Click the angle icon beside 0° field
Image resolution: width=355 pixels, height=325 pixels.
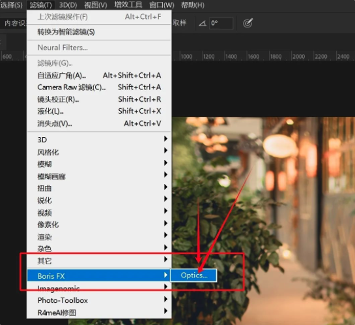pos(203,23)
